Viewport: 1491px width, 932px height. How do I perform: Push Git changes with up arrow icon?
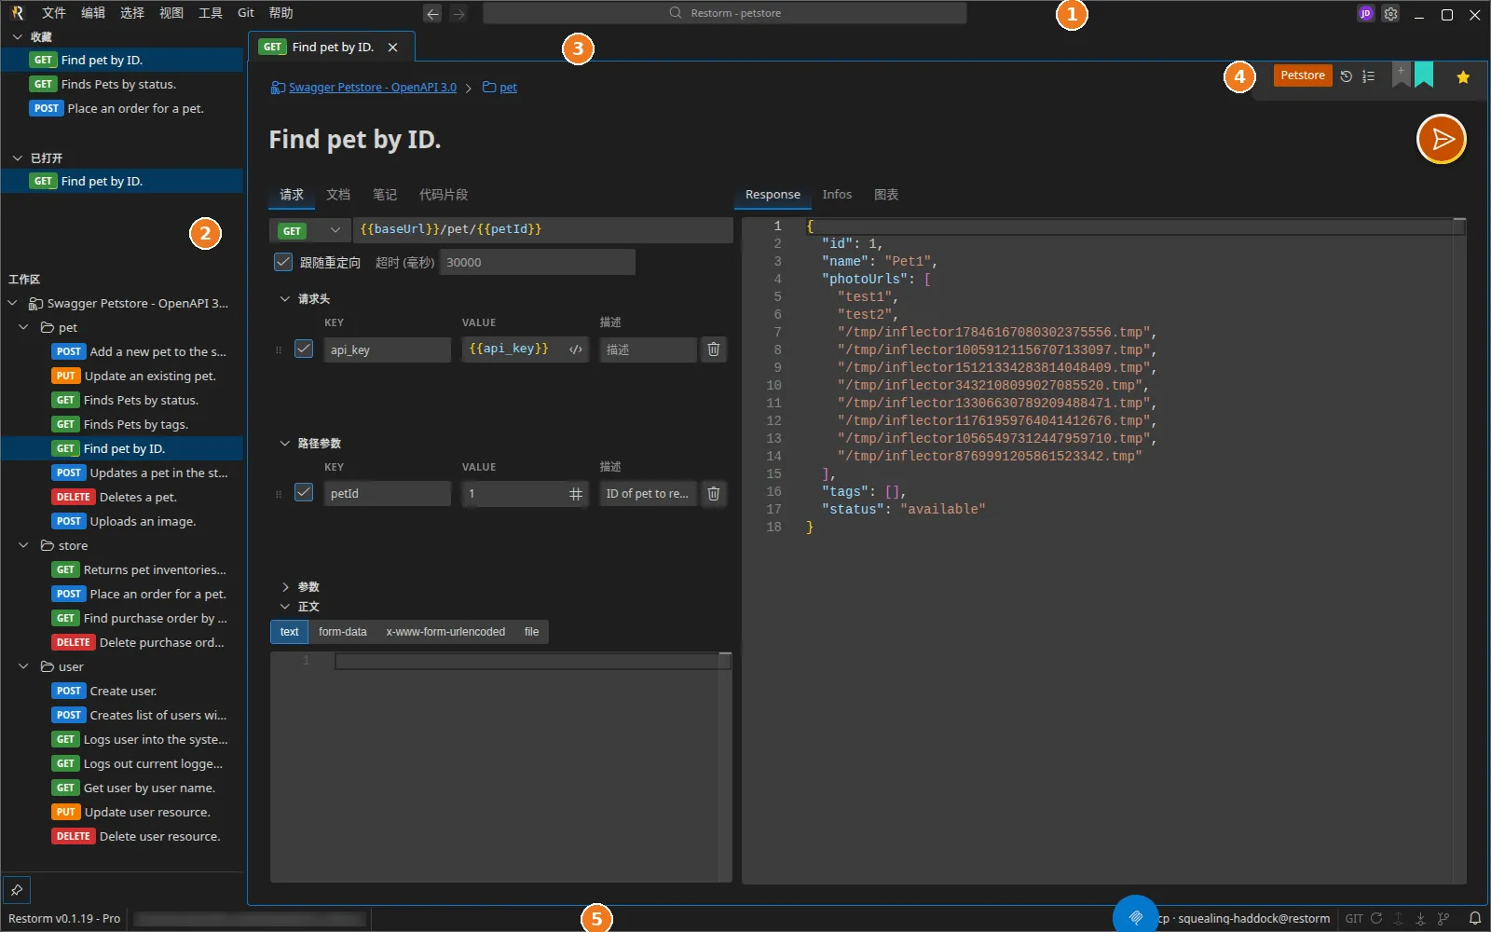[x=1398, y=918]
